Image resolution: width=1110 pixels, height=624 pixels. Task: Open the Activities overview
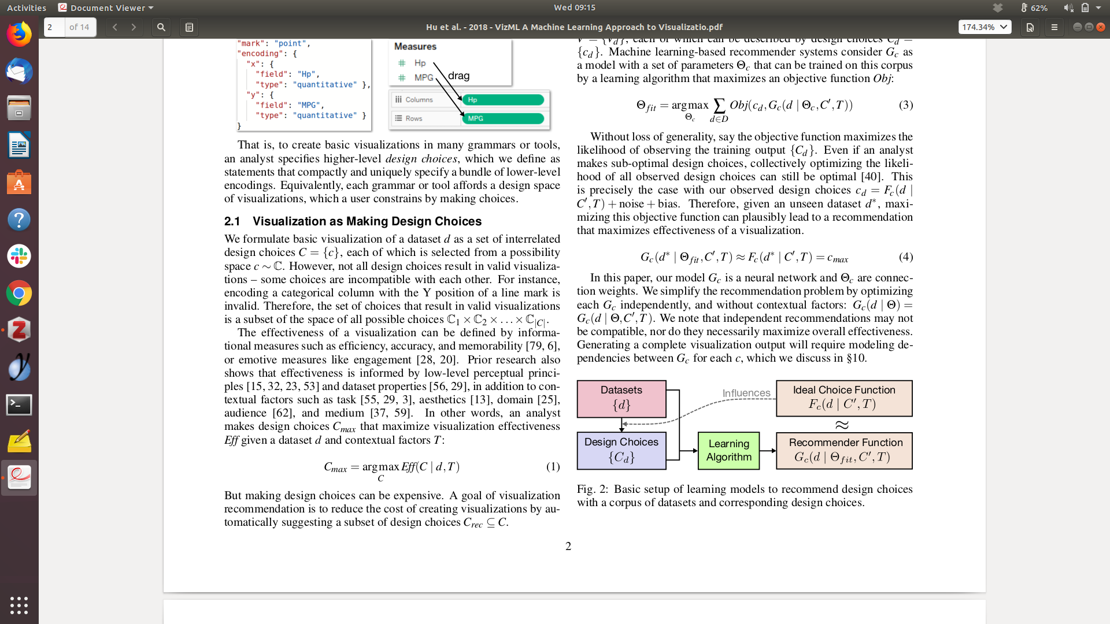27,8
